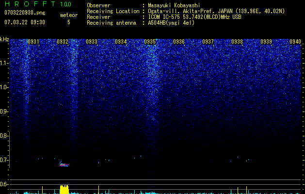
Task: Select the version number 1.0.0
Action: pos(66,4)
